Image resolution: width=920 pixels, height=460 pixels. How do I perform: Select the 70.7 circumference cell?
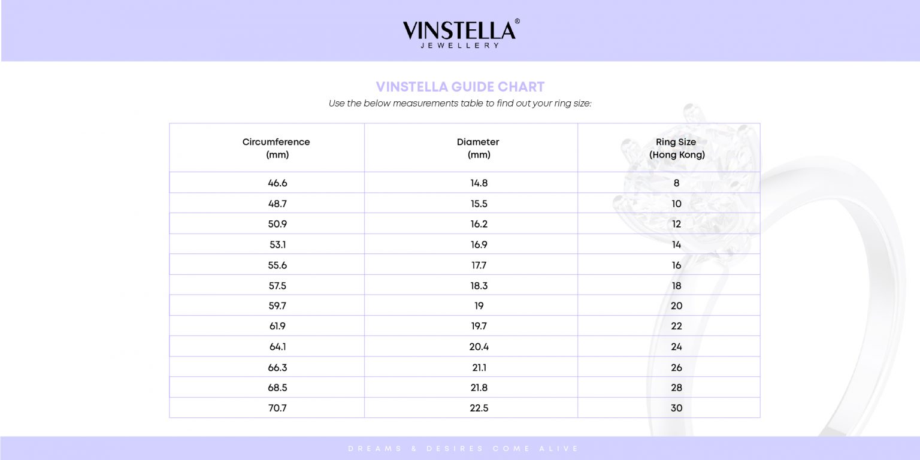coord(277,408)
